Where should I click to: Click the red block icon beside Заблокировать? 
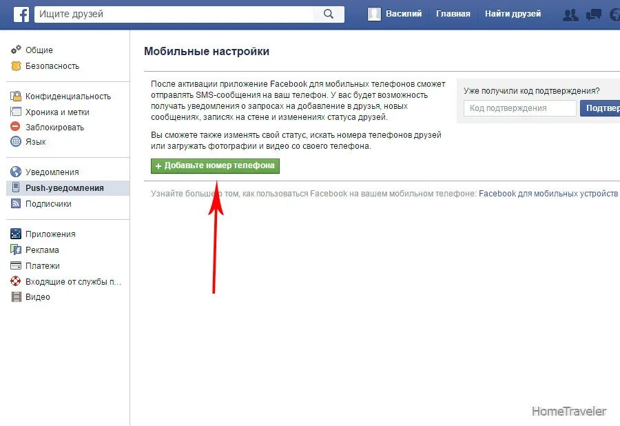[x=15, y=127]
